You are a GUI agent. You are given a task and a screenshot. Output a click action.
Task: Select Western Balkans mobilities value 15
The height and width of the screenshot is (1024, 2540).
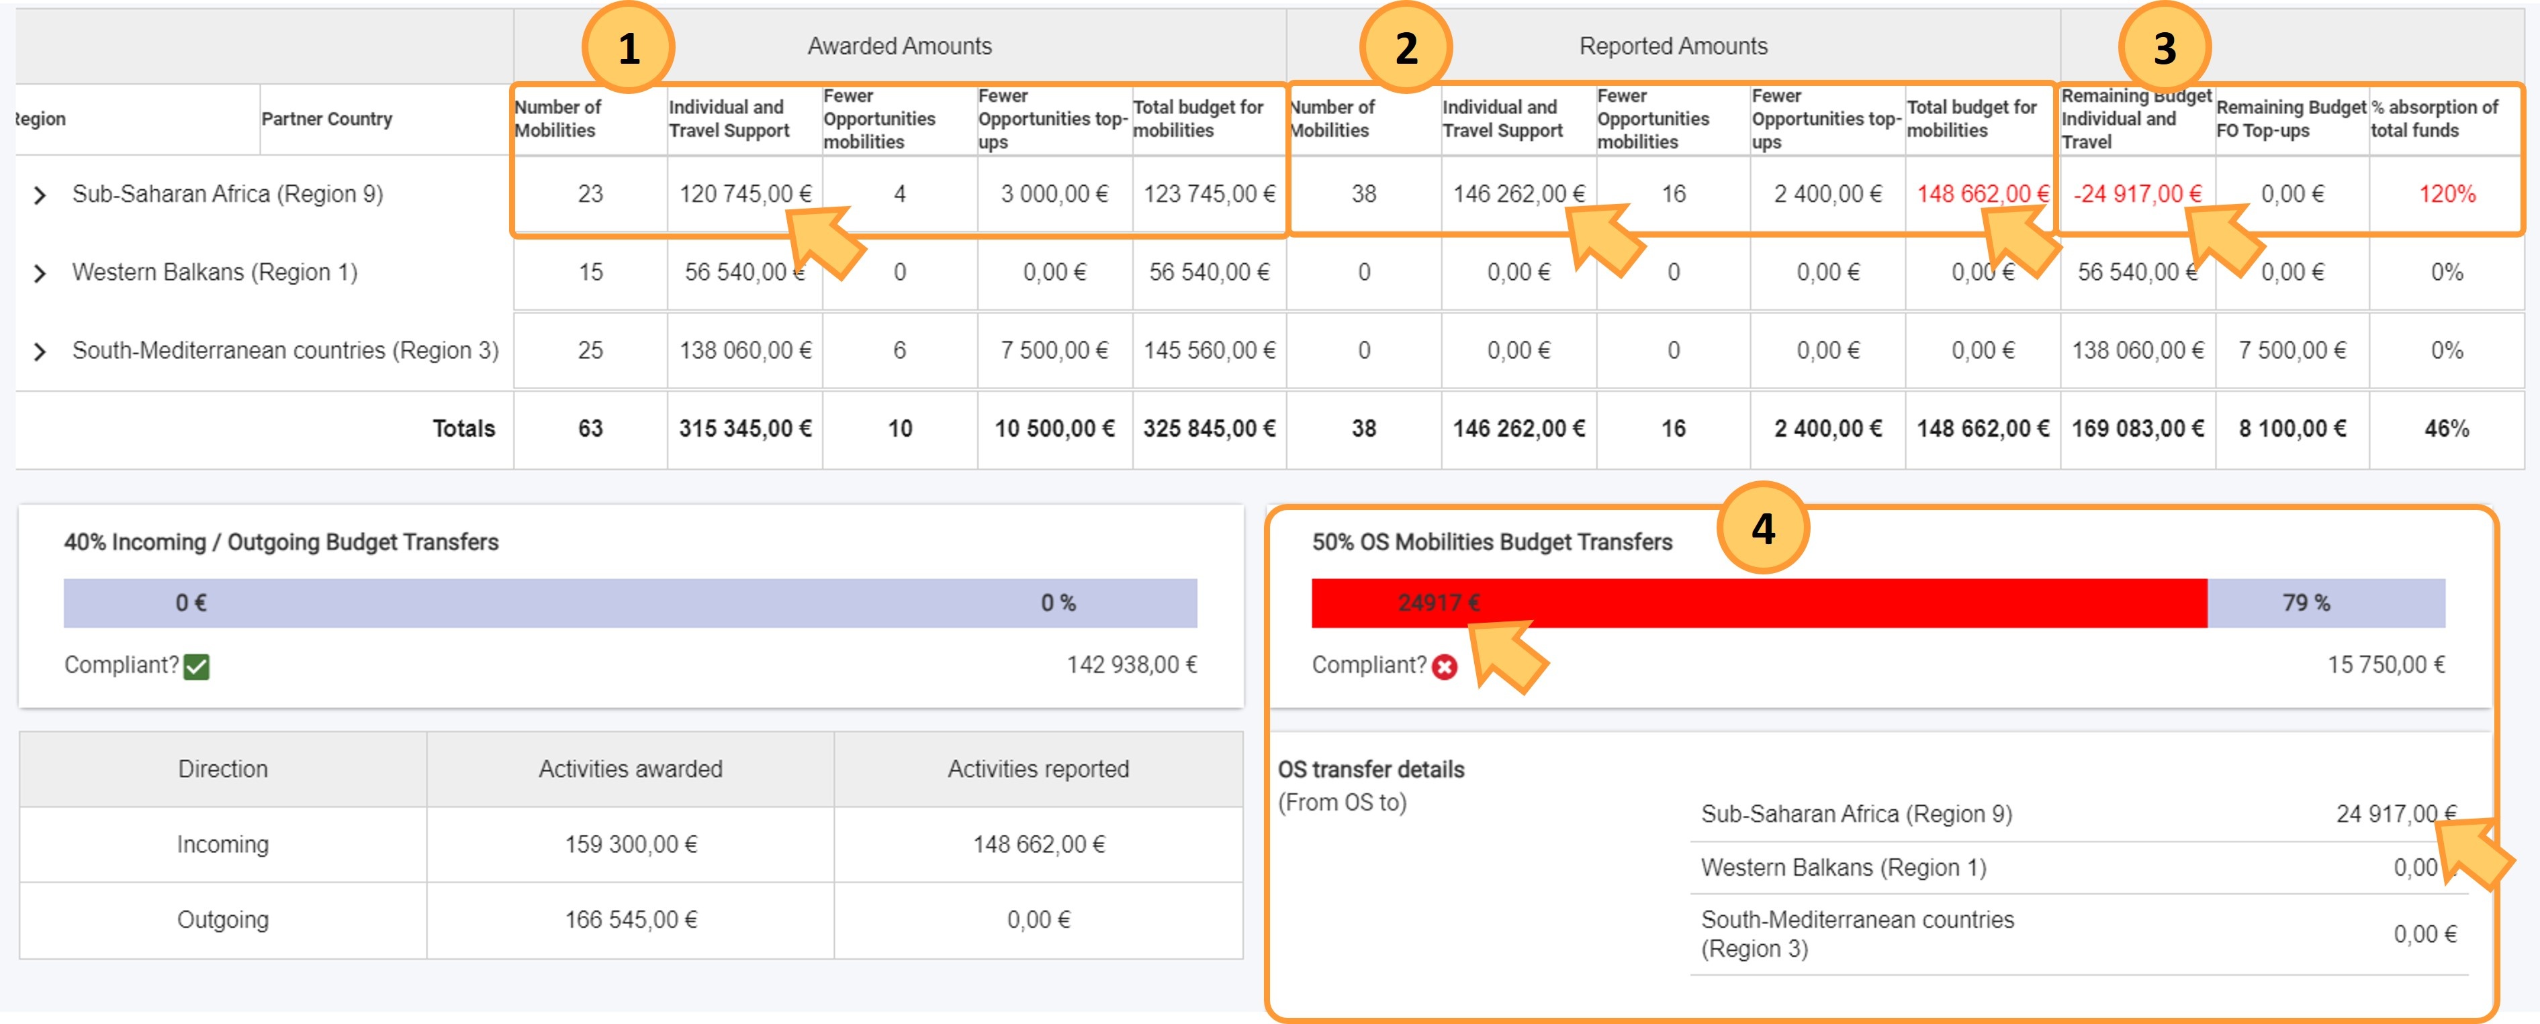coord(590,272)
